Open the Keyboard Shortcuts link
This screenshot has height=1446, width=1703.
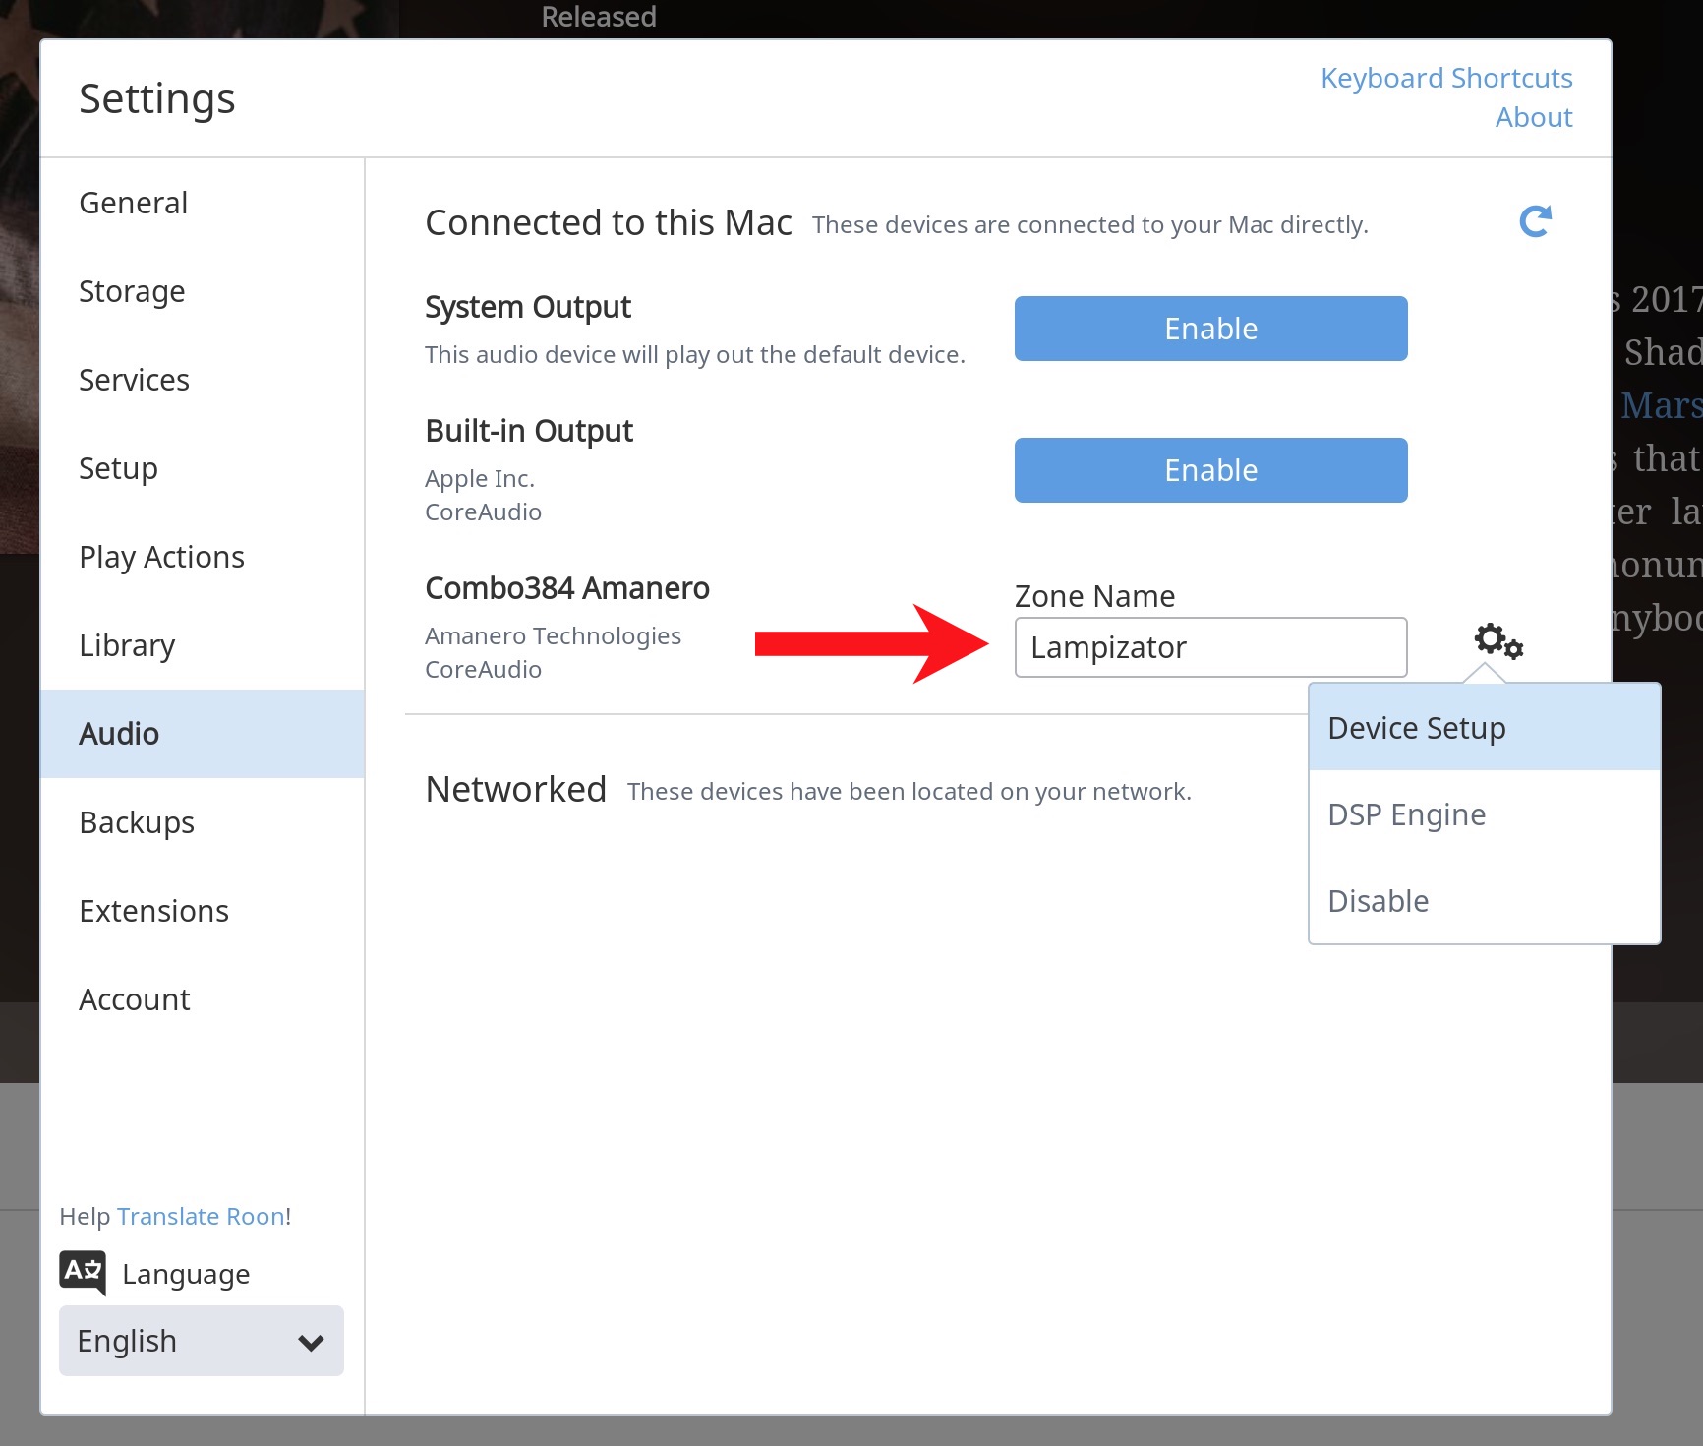click(1445, 78)
